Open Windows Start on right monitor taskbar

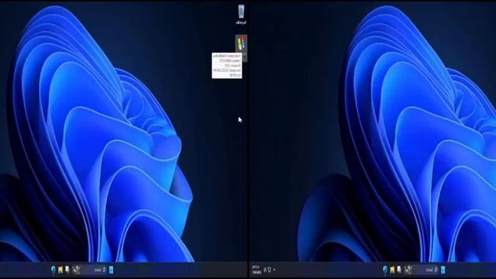[x=443, y=270]
